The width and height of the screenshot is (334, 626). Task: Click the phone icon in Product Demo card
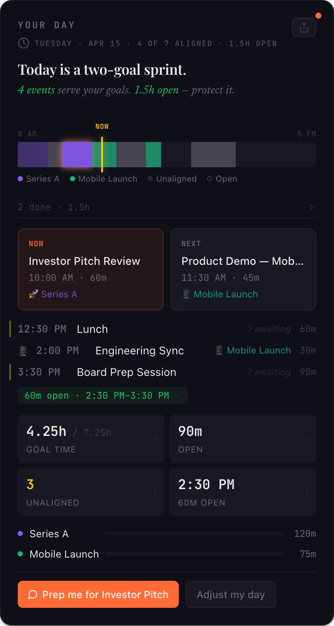[x=186, y=294]
